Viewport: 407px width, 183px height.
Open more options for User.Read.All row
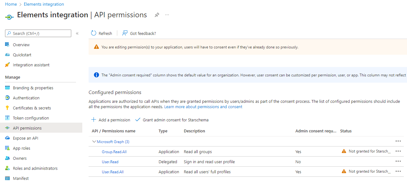(398, 171)
